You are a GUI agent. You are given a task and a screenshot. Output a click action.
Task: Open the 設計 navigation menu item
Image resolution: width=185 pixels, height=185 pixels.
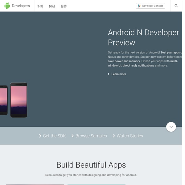tap(40, 6)
